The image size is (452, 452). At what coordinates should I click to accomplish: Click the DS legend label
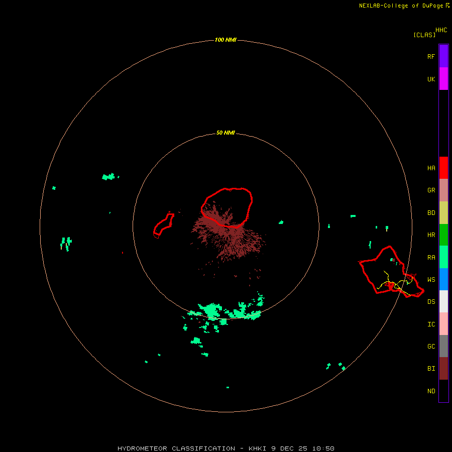pos(431,302)
